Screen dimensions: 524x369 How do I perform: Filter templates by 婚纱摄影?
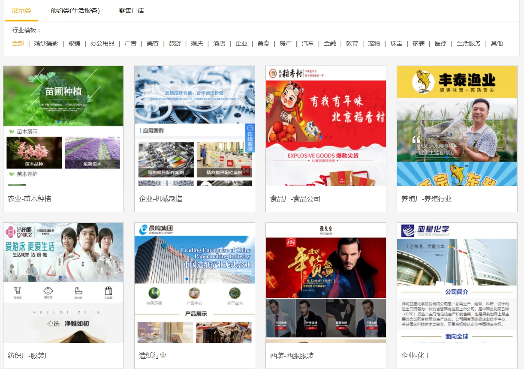46,43
